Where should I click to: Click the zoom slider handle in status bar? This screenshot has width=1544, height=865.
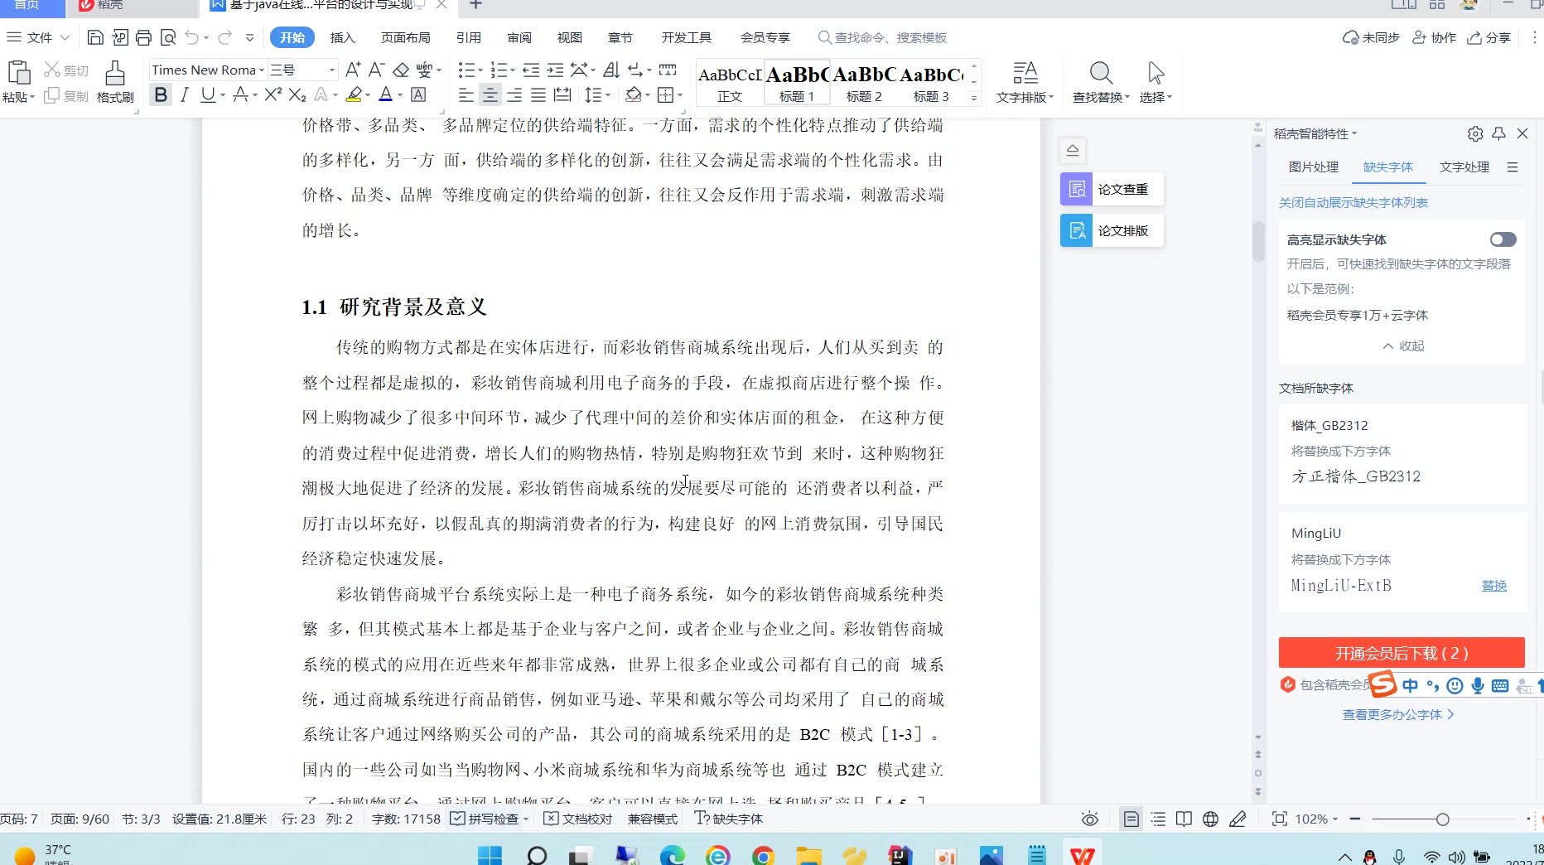(x=1442, y=819)
